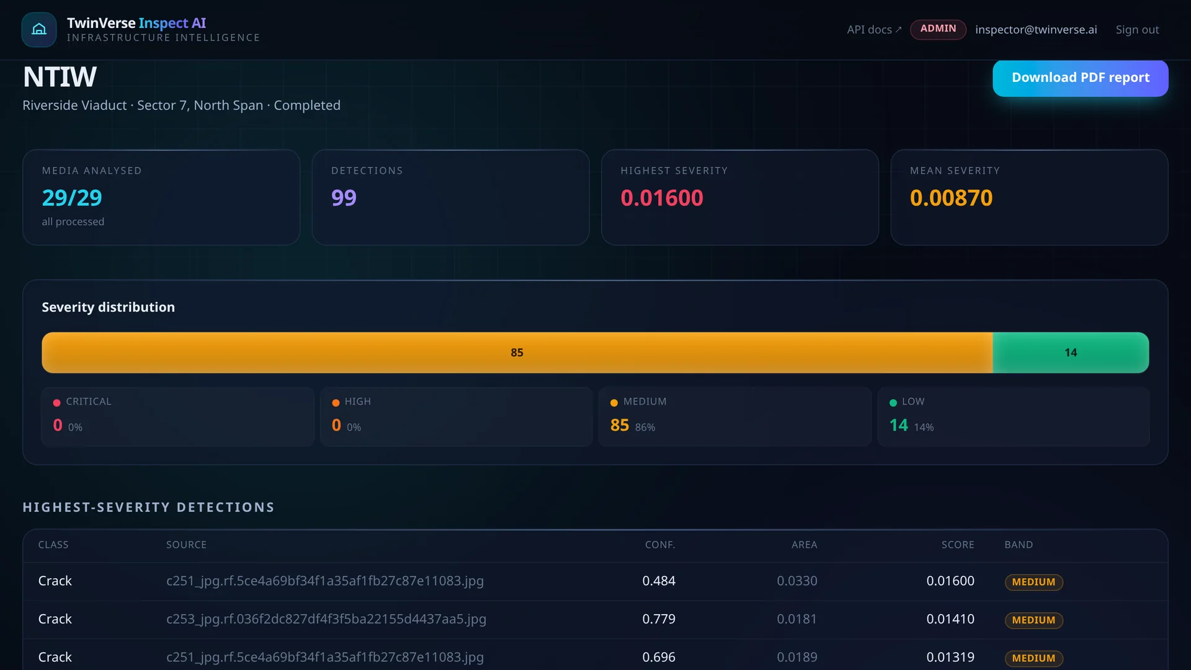1191x670 pixels.
Task: Click the SOURCE column header
Action: coord(186,545)
